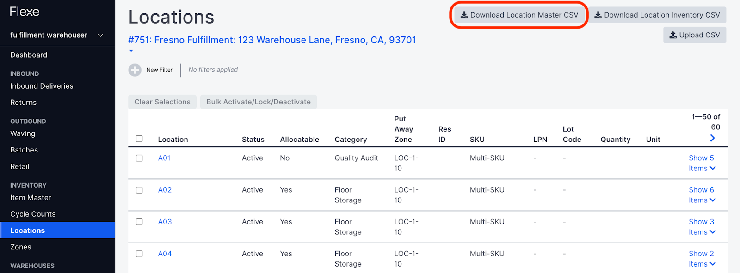Go to next page of locations arrow

(x=712, y=138)
